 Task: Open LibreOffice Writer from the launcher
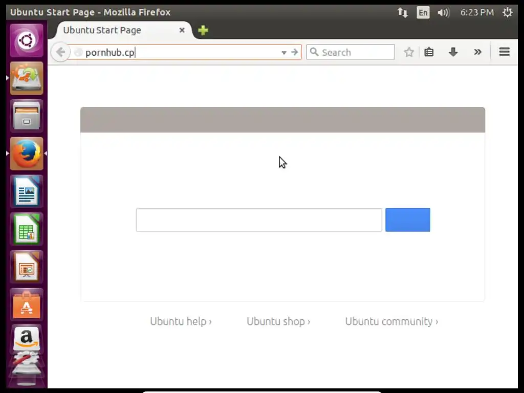27,191
